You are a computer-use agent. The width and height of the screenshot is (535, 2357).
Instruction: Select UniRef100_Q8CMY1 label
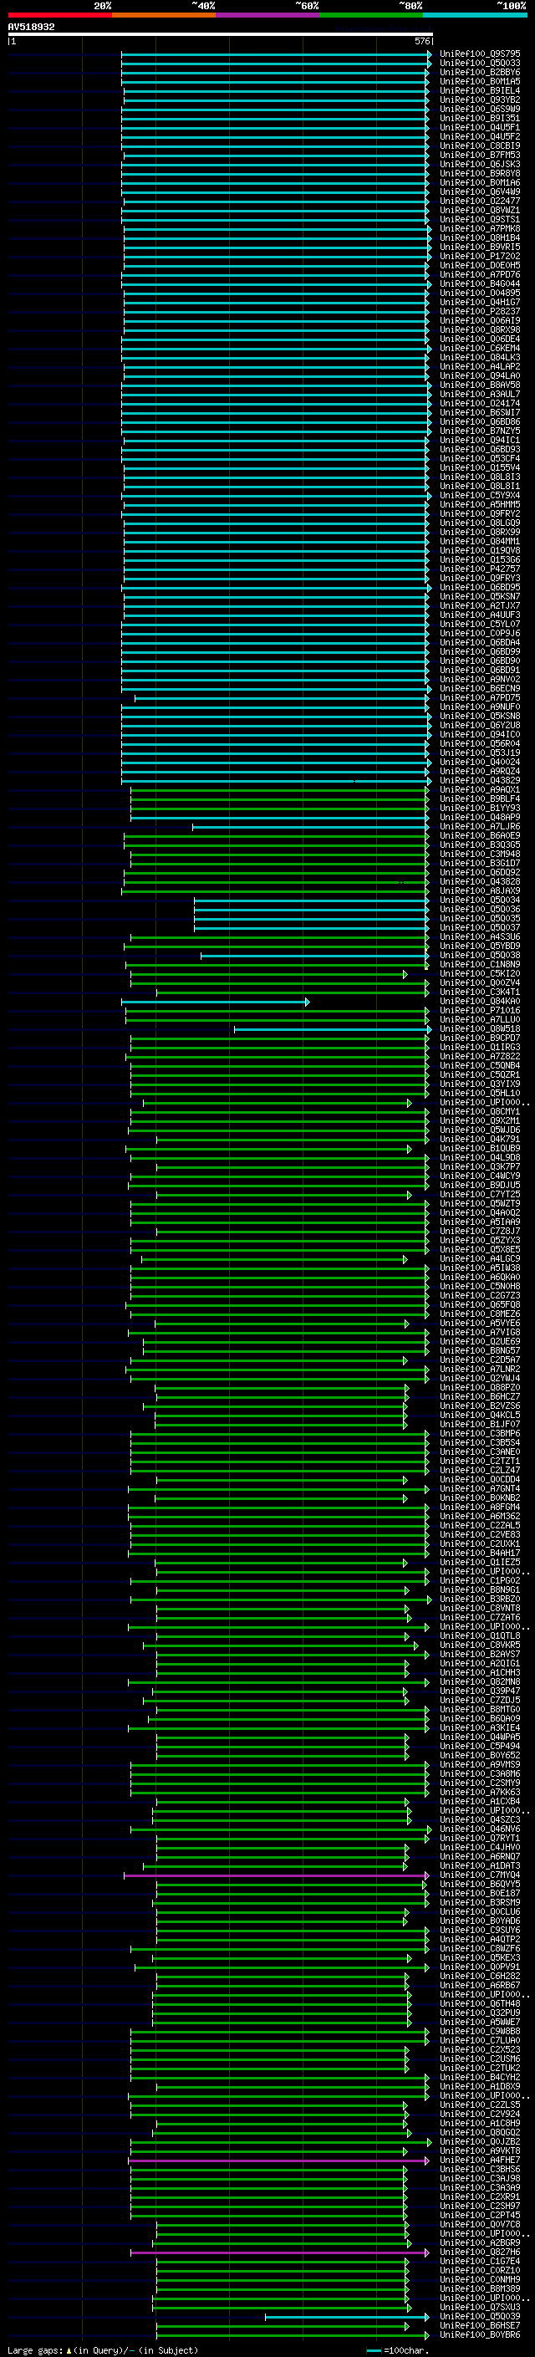480,1112
